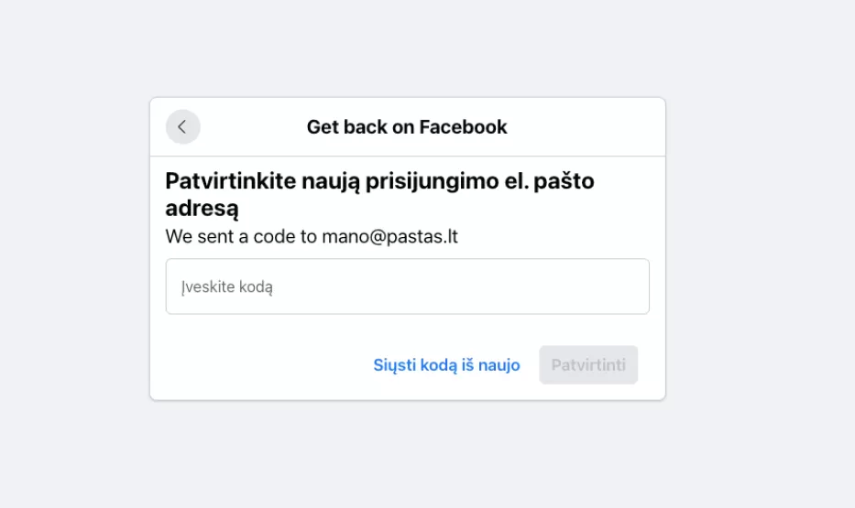Click the mano@pastas.lt email address
The image size is (855, 508).
(389, 237)
